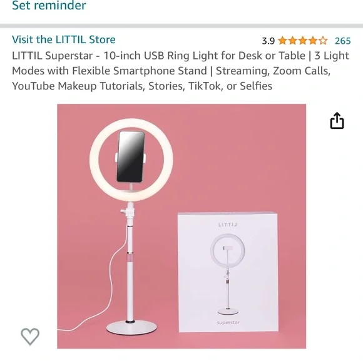Image resolution: width=363 pixels, height=363 pixels.
Task: Open the Set reminder link
Action: click(x=49, y=5)
